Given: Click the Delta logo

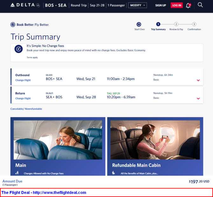Looking at the screenshot, I should point(25,5).
